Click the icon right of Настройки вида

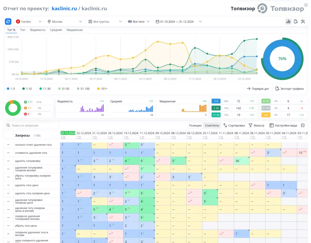tap(303, 125)
